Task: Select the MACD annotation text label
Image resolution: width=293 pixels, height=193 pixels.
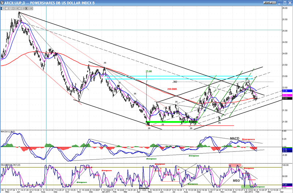Action: [235, 138]
